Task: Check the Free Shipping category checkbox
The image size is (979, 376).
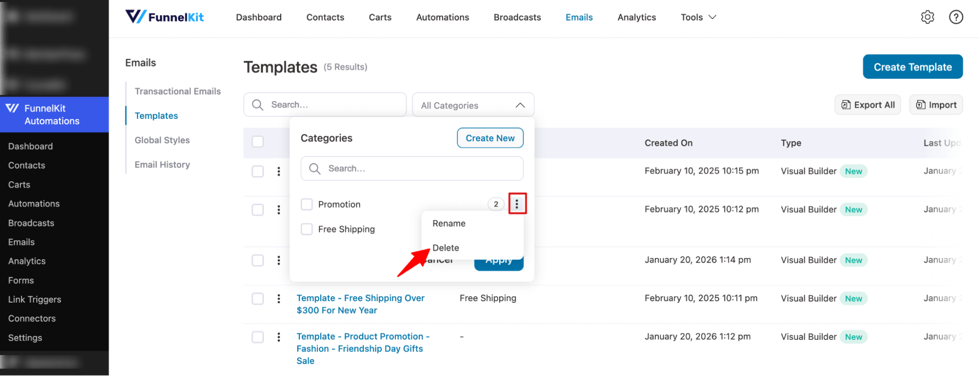Action: coord(307,229)
